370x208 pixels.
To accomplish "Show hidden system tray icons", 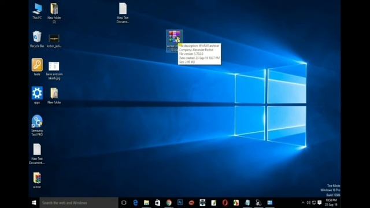I will [303, 203].
